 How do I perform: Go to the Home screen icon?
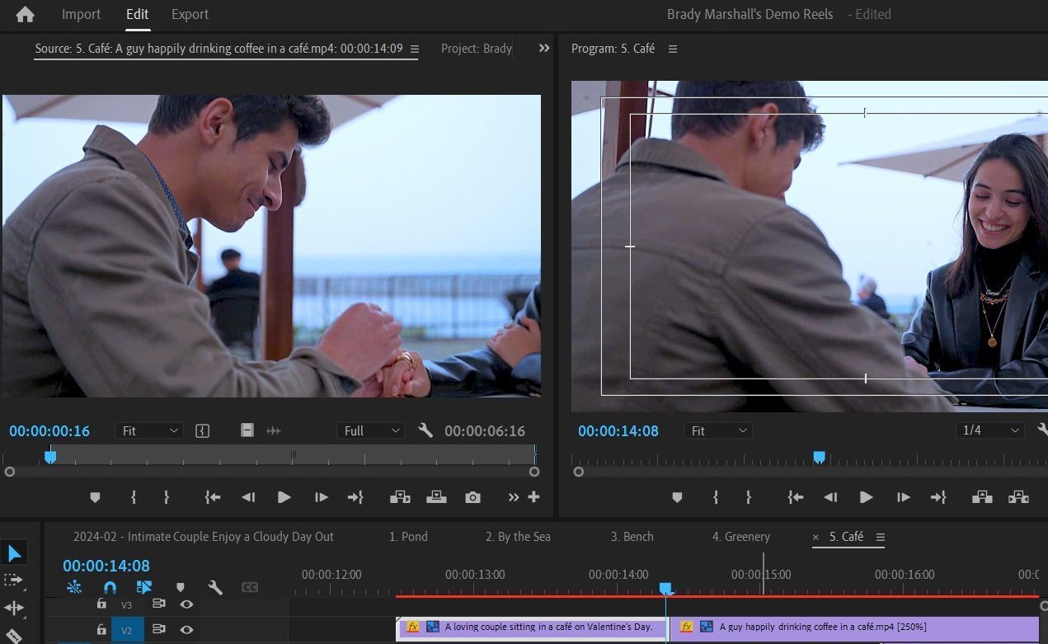point(26,15)
